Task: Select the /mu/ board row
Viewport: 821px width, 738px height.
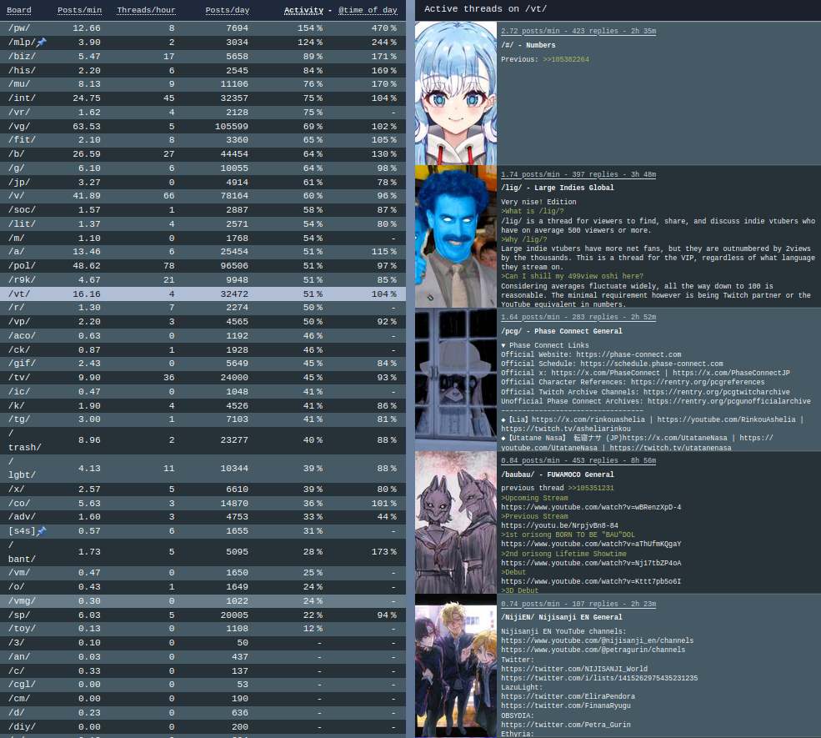Action: (x=203, y=84)
